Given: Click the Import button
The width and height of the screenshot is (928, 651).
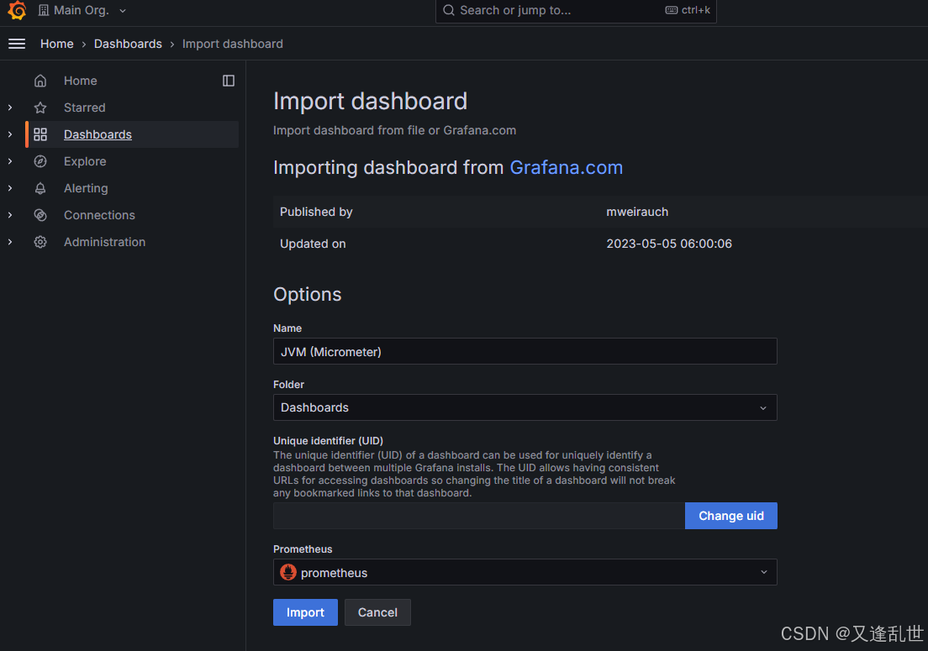Looking at the screenshot, I should point(305,612).
